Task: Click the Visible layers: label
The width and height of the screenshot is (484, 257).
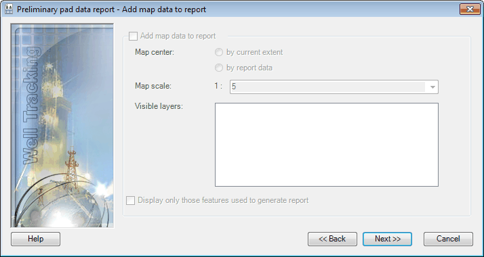Action: coord(159,106)
